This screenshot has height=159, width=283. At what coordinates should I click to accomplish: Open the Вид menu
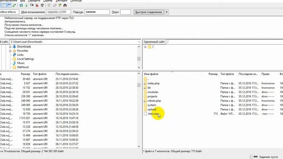coord(23,1)
